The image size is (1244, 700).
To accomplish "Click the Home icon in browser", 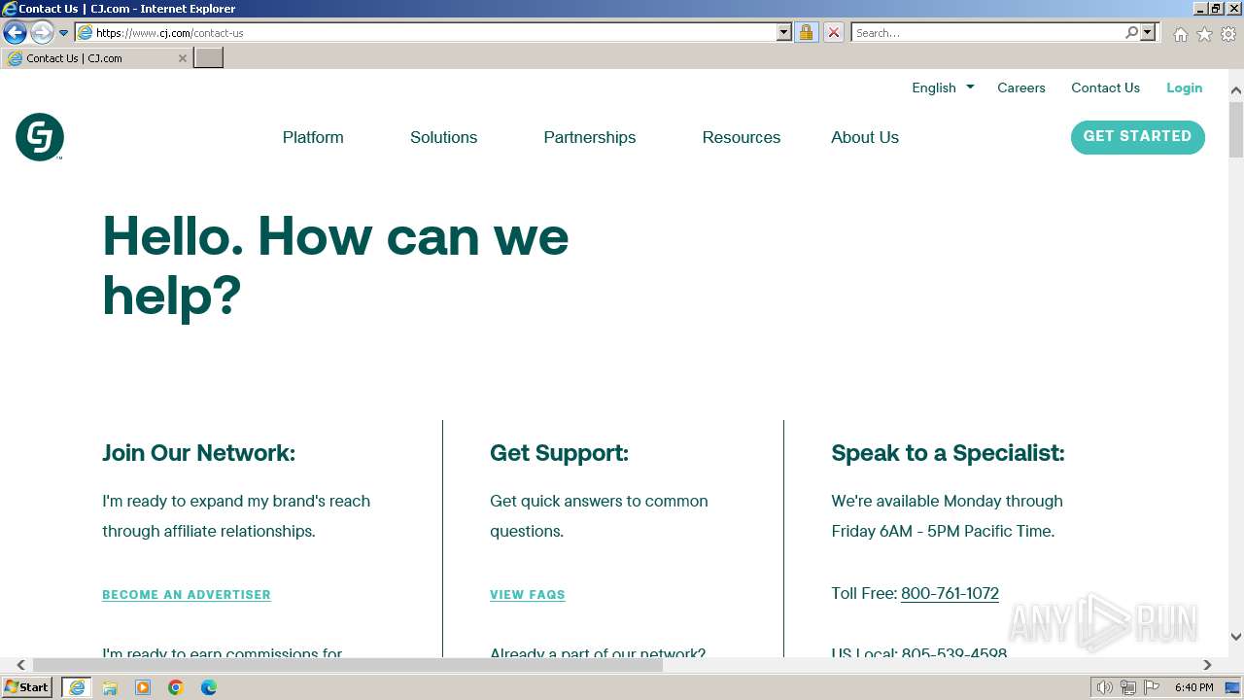I will (x=1180, y=34).
